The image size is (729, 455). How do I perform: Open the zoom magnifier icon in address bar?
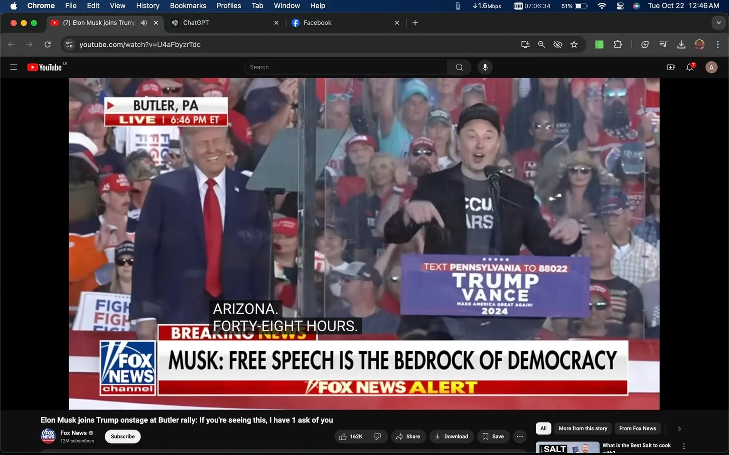pyautogui.click(x=542, y=45)
